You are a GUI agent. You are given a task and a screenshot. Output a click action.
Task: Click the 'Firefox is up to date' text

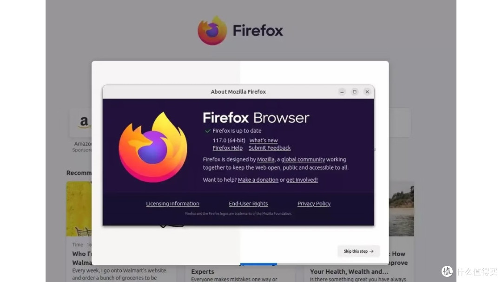237,131
